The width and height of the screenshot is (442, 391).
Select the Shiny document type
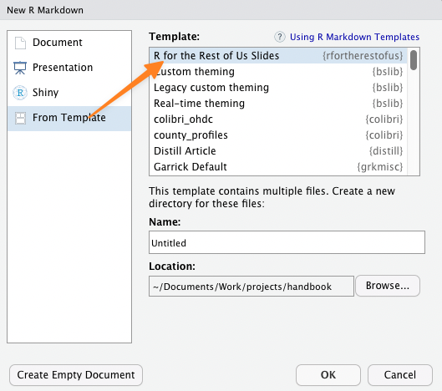pyautogui.click(x=45, y=93)
